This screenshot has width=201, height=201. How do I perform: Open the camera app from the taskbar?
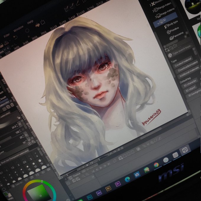coord(137,175)
